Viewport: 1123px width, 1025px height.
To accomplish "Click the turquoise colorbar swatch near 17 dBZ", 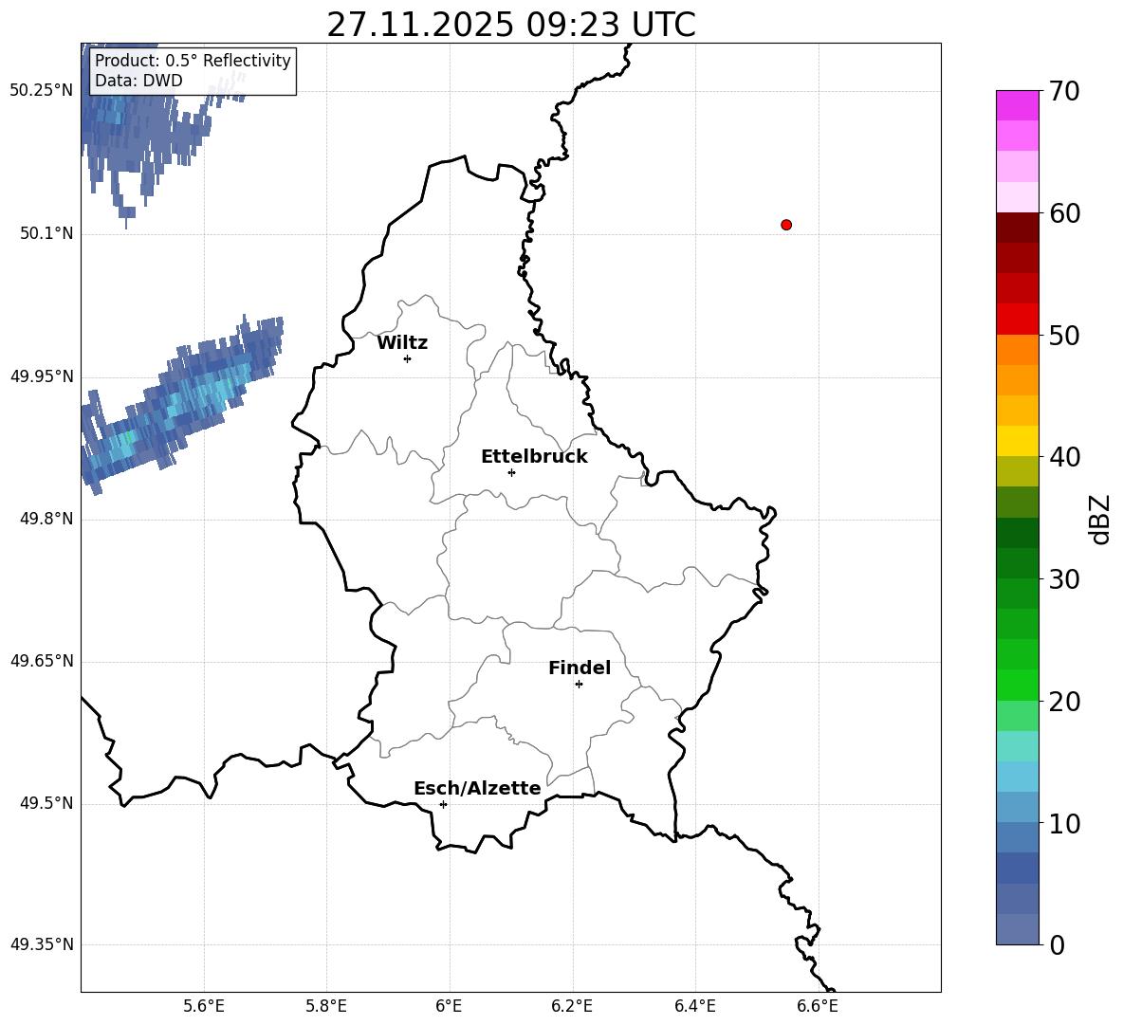I will [x=1017, y=746].
